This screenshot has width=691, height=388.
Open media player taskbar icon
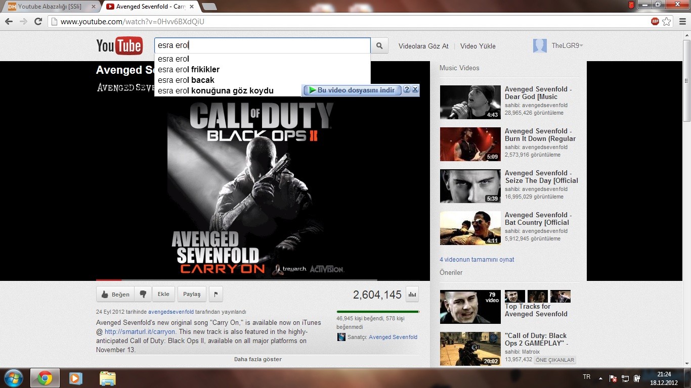pyautogui.click(x=76, y=378)
